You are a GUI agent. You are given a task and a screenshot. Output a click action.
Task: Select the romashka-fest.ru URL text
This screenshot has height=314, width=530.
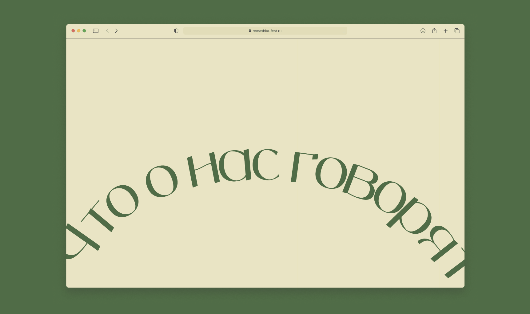coord(267,31)
